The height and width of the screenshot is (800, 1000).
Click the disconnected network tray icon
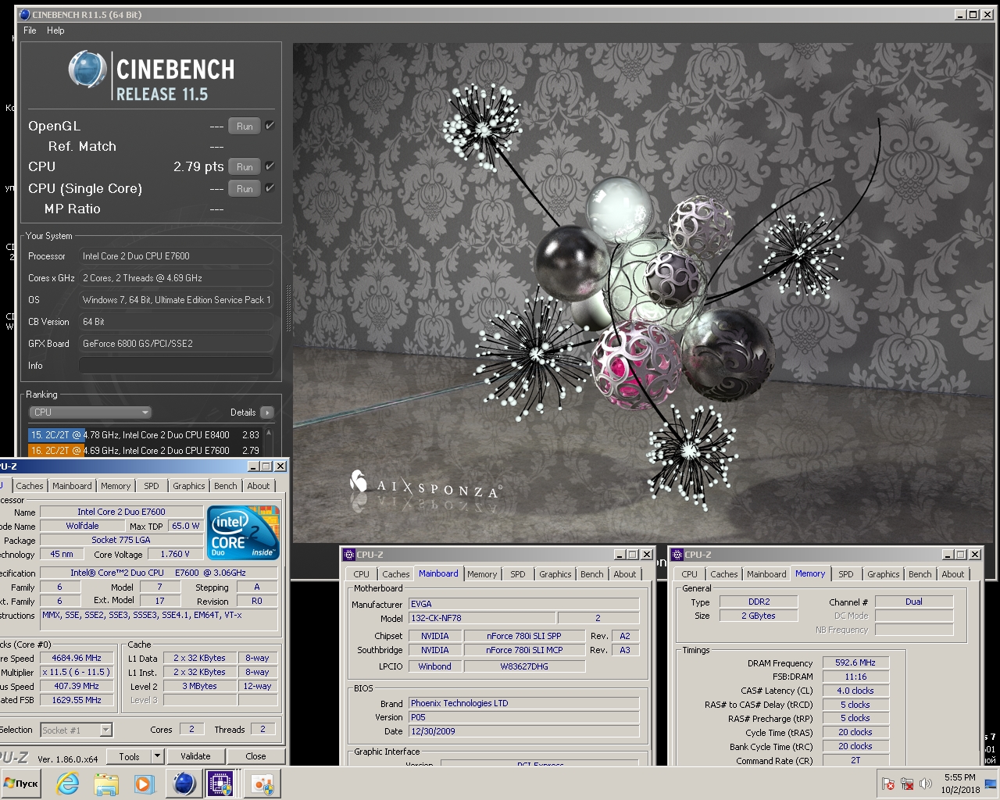907,784
